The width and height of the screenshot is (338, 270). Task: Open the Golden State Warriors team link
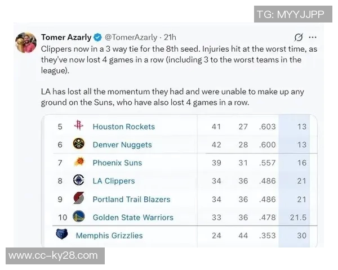pos(133,217)
